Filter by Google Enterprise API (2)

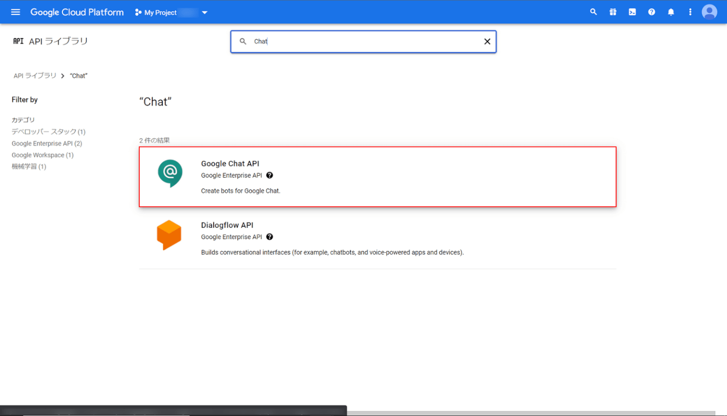[47, 144]
